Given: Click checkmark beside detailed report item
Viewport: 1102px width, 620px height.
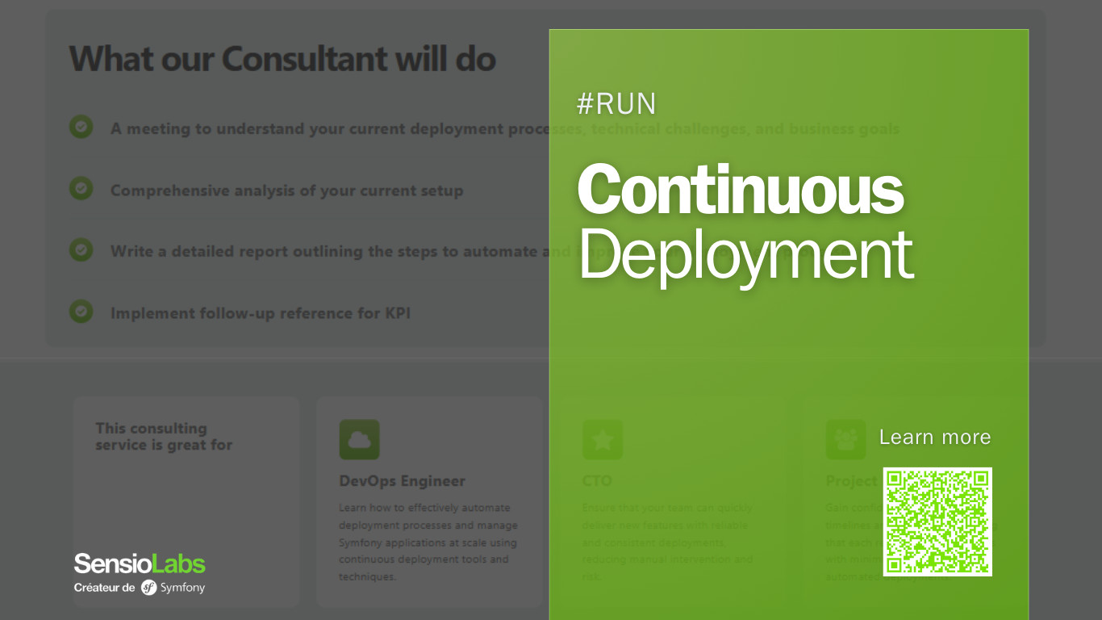Looking at the screenshot, I should (x=81, y=249).
